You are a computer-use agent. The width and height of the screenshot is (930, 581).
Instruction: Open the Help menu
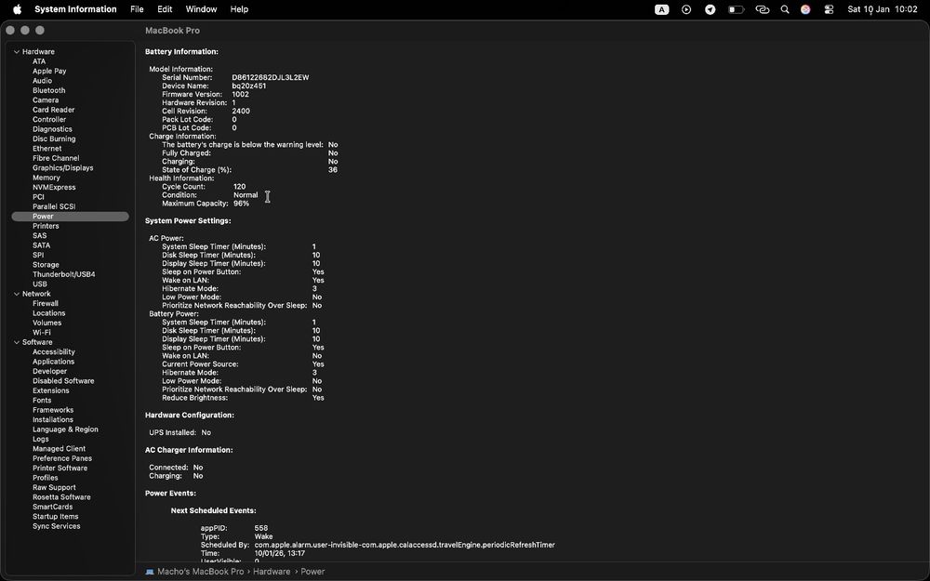click(239, 9)
